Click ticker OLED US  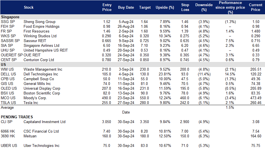click(x=9, y=89)
